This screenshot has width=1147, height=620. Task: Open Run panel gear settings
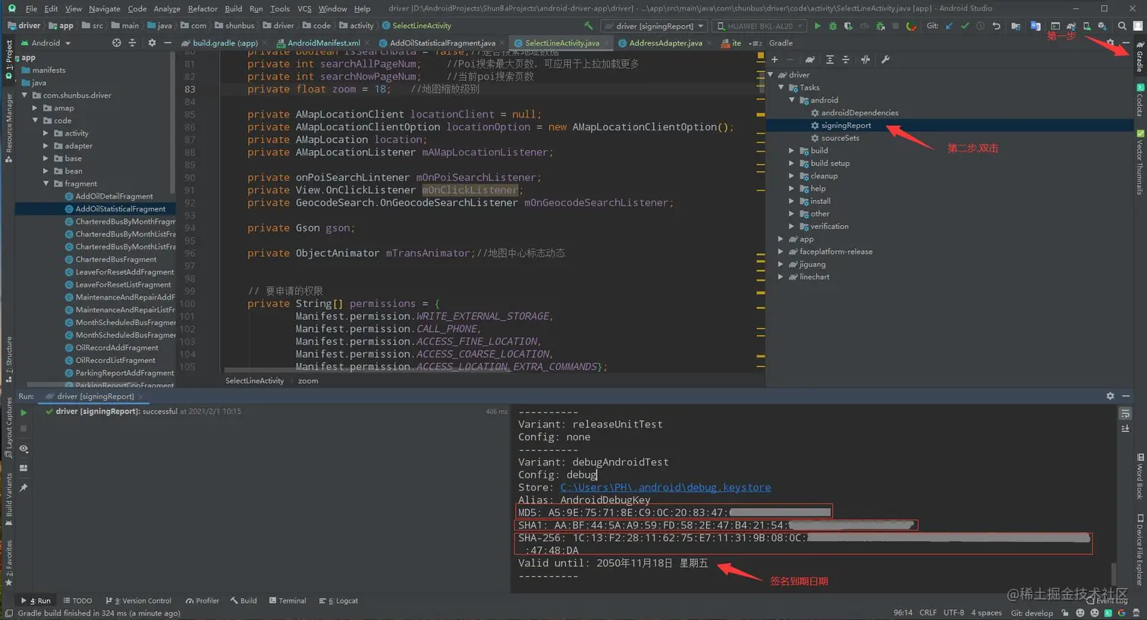click(x=1111, y=396)
